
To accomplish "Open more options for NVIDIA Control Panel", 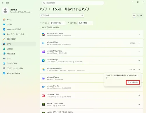I will tap(139, 104).
